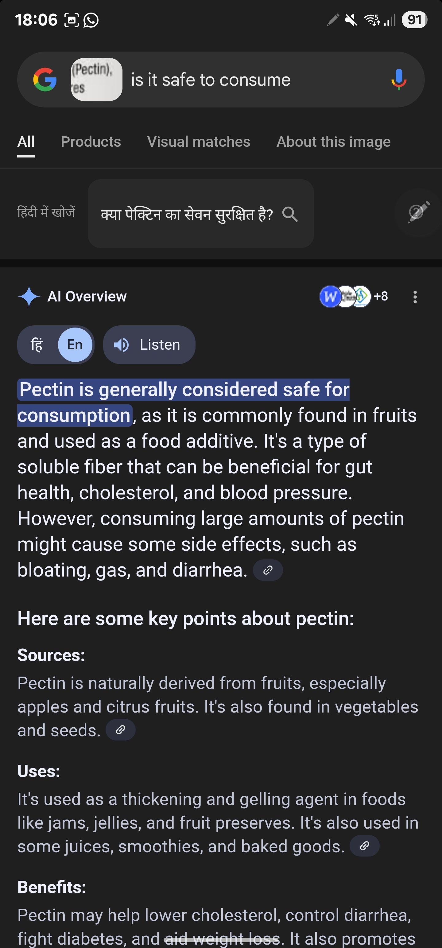Open AI Overview three-dot menu
The height and width of the screenshot is (948, 442).
click(415, 297)
